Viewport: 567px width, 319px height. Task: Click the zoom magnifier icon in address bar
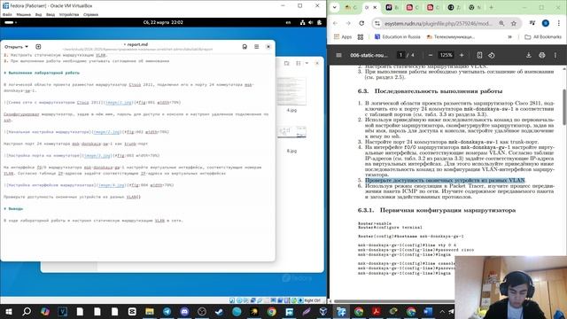(501, 23)
